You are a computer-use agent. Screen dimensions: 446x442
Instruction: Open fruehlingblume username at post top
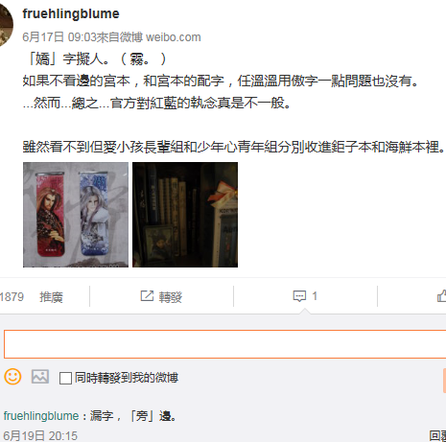71,13
